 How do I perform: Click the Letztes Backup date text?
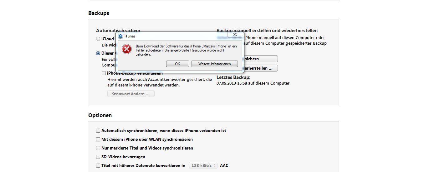click(x=253, y=83)
